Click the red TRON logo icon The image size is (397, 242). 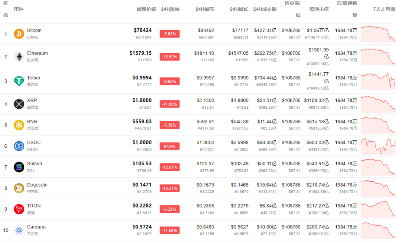pyautogui.click(x=19, y=209)
